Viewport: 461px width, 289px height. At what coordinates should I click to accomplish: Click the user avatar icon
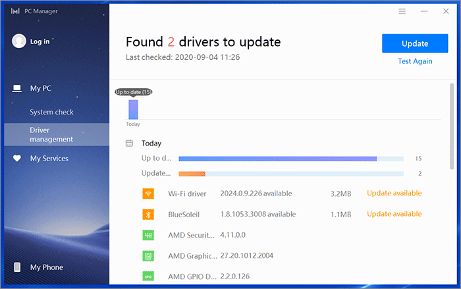pos(19,41)
